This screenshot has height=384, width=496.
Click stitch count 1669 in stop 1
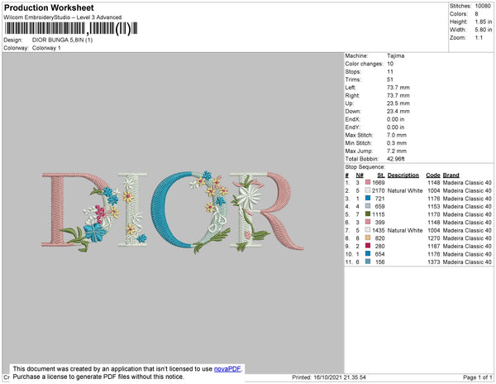tap(379, 183)
